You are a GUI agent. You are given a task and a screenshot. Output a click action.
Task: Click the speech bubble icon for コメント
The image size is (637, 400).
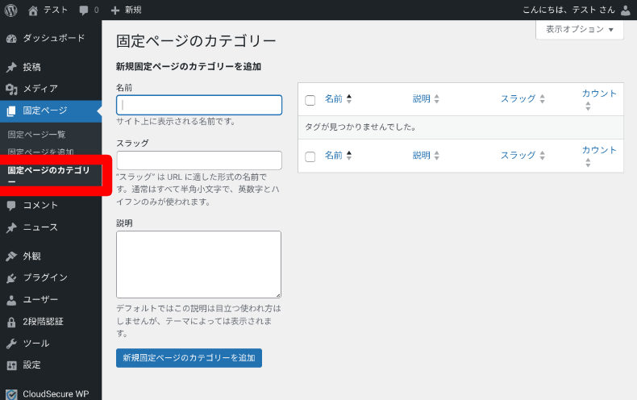(x=11, y=206)
